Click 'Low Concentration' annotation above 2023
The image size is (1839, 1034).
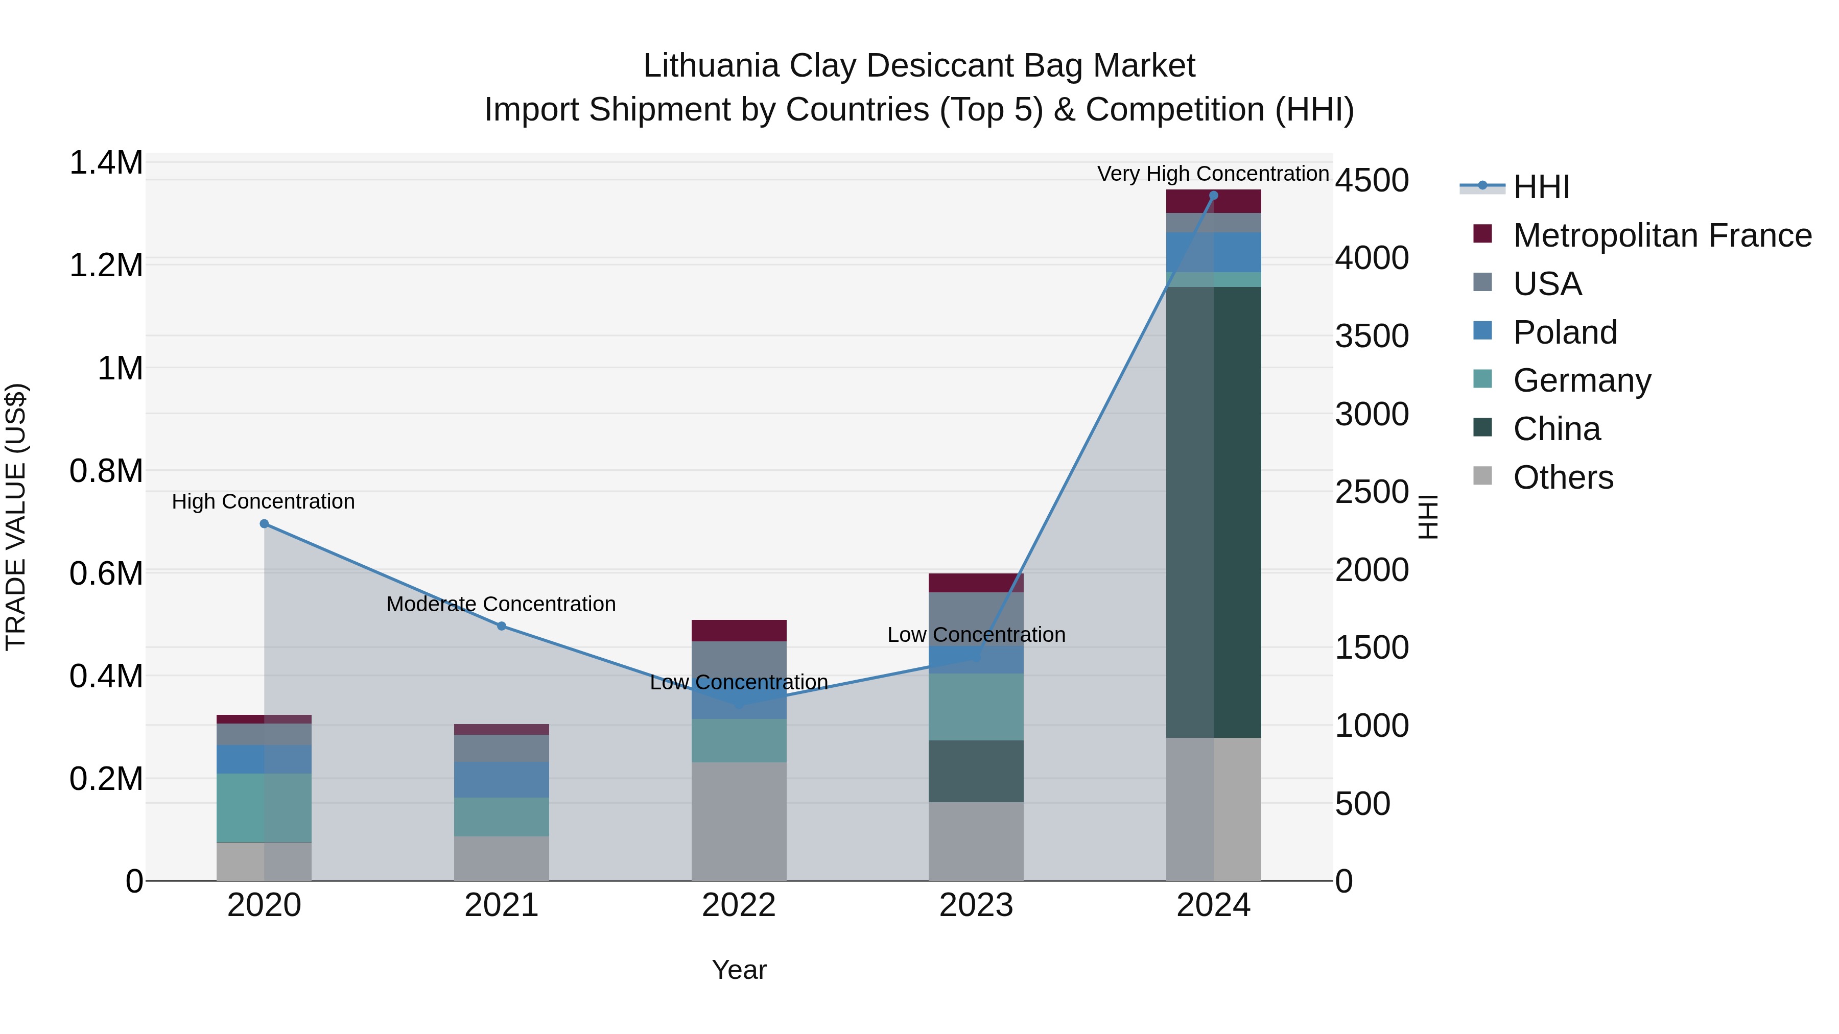976,634
